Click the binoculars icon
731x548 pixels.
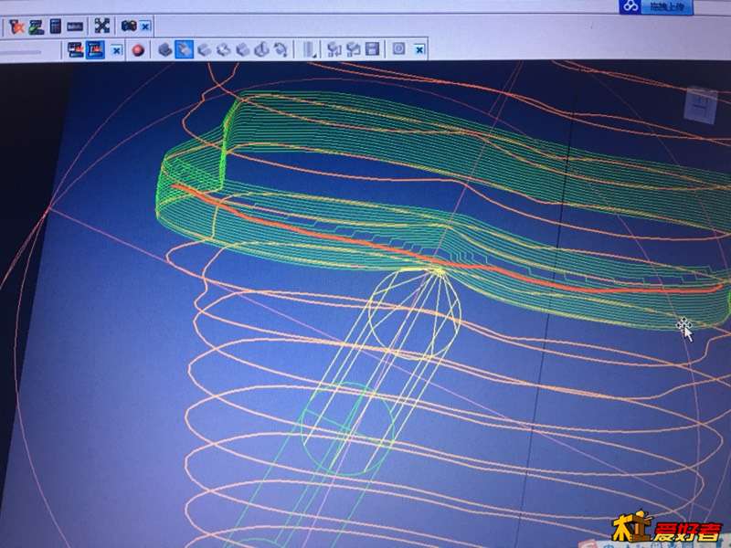(x=129, y=26)
